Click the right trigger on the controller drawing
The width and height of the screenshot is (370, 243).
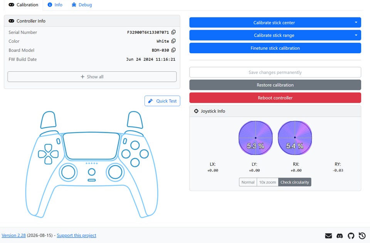pyautogui.click(x=135, y=120)
